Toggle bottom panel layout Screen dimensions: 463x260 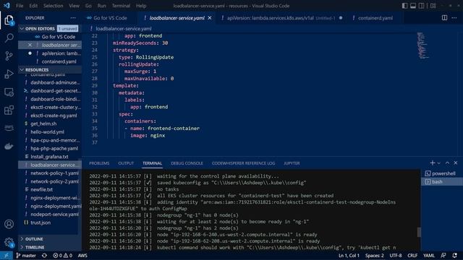click(x=413, y=6)
